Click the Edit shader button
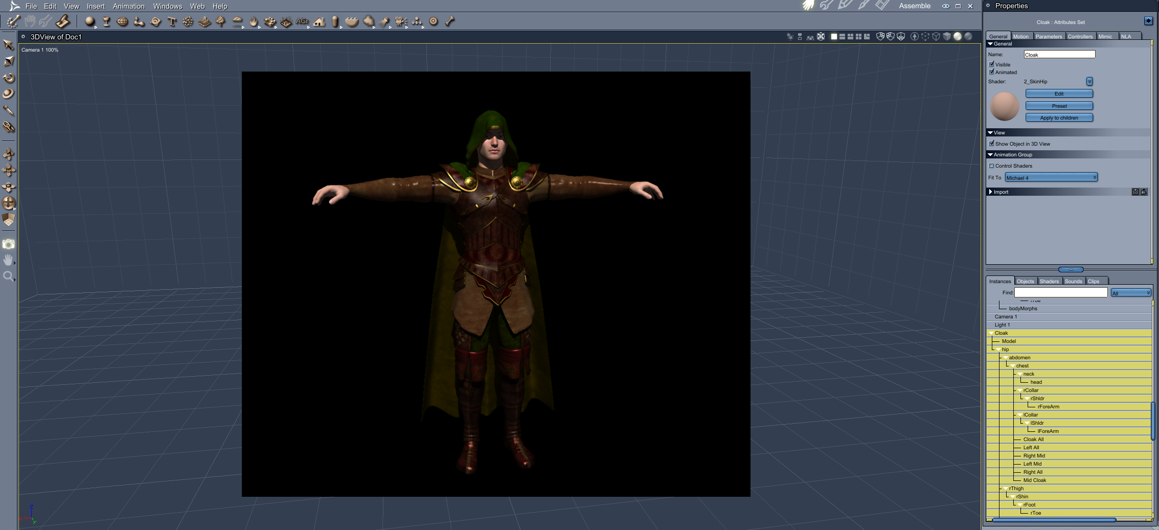Viewport: 1159px width, 530px height. point(1059,94)
